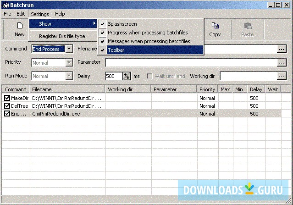Click the Min column header

point(240,89)
